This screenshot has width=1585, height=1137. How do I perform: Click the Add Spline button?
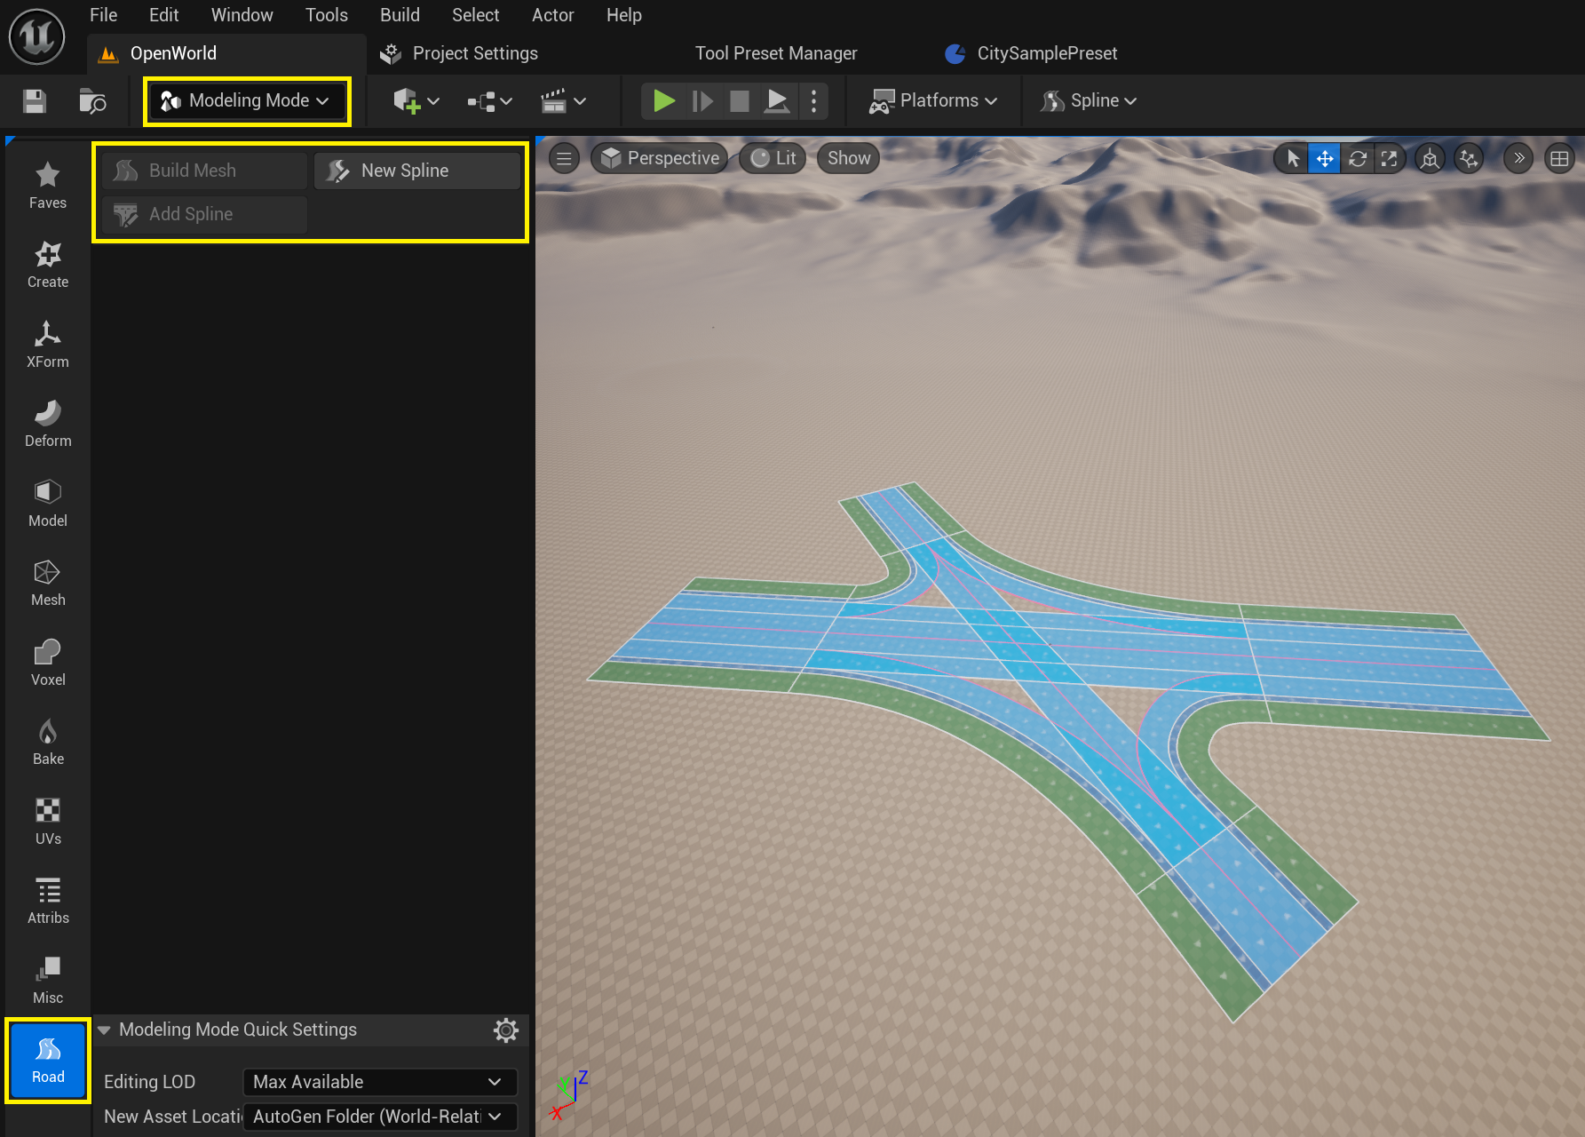pyautogui.click(x=204, y=214)
